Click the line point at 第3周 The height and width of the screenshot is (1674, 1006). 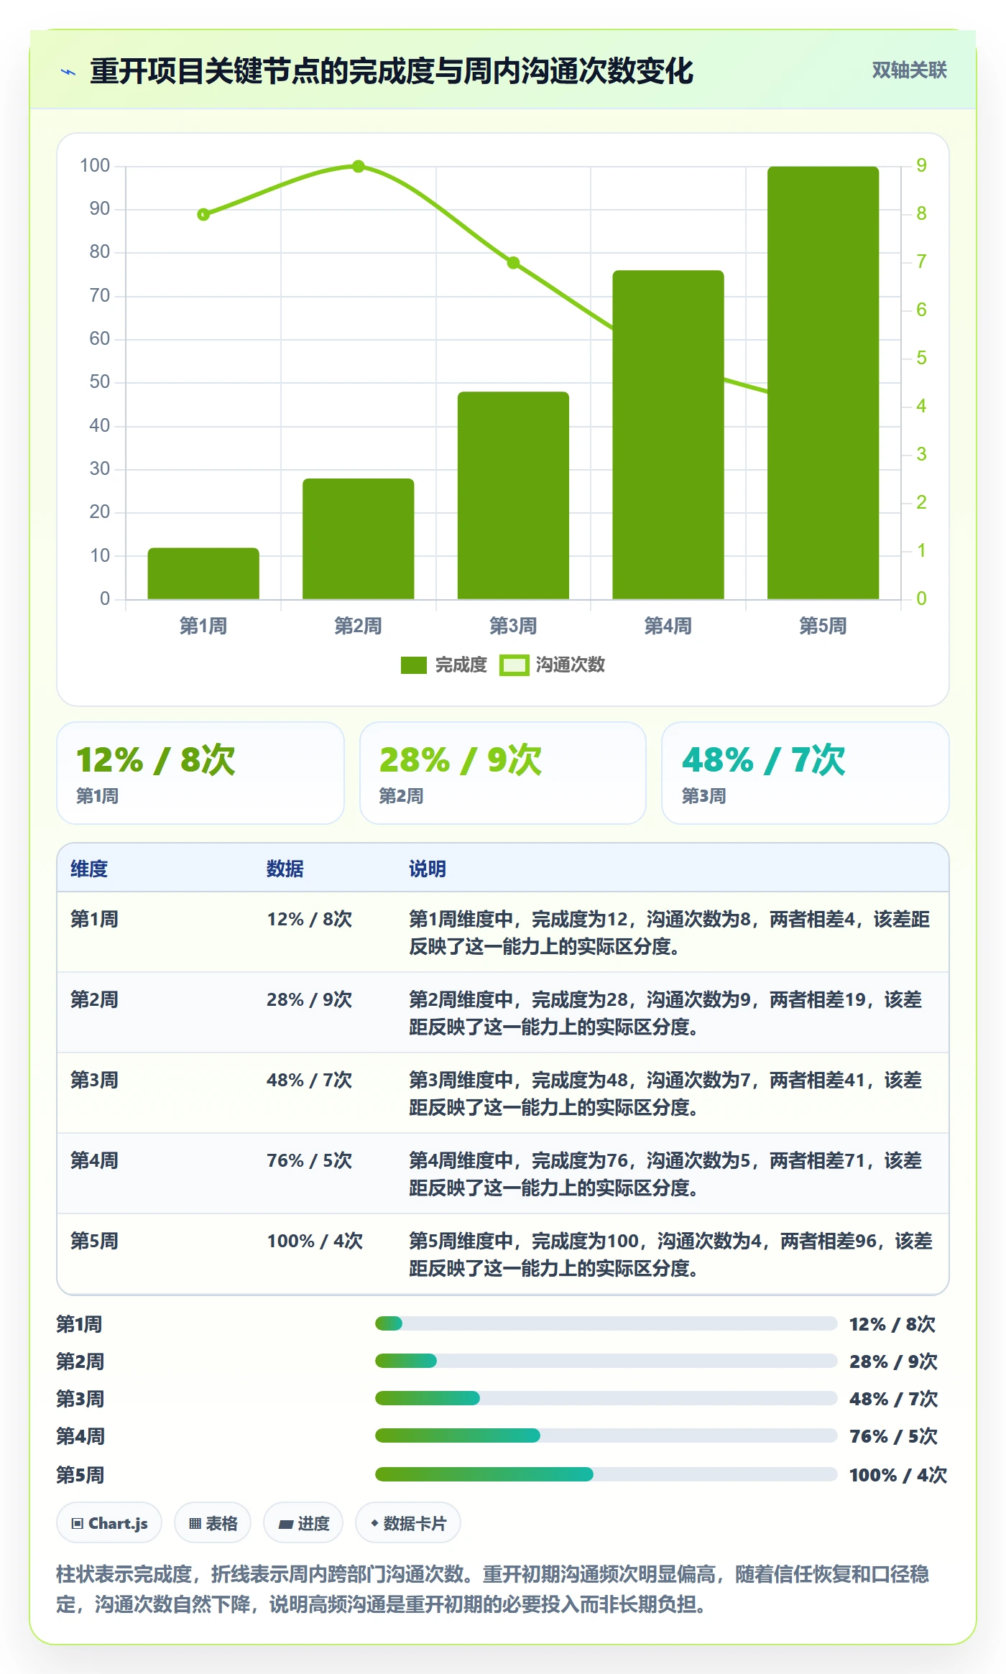[x=513, y=263]
